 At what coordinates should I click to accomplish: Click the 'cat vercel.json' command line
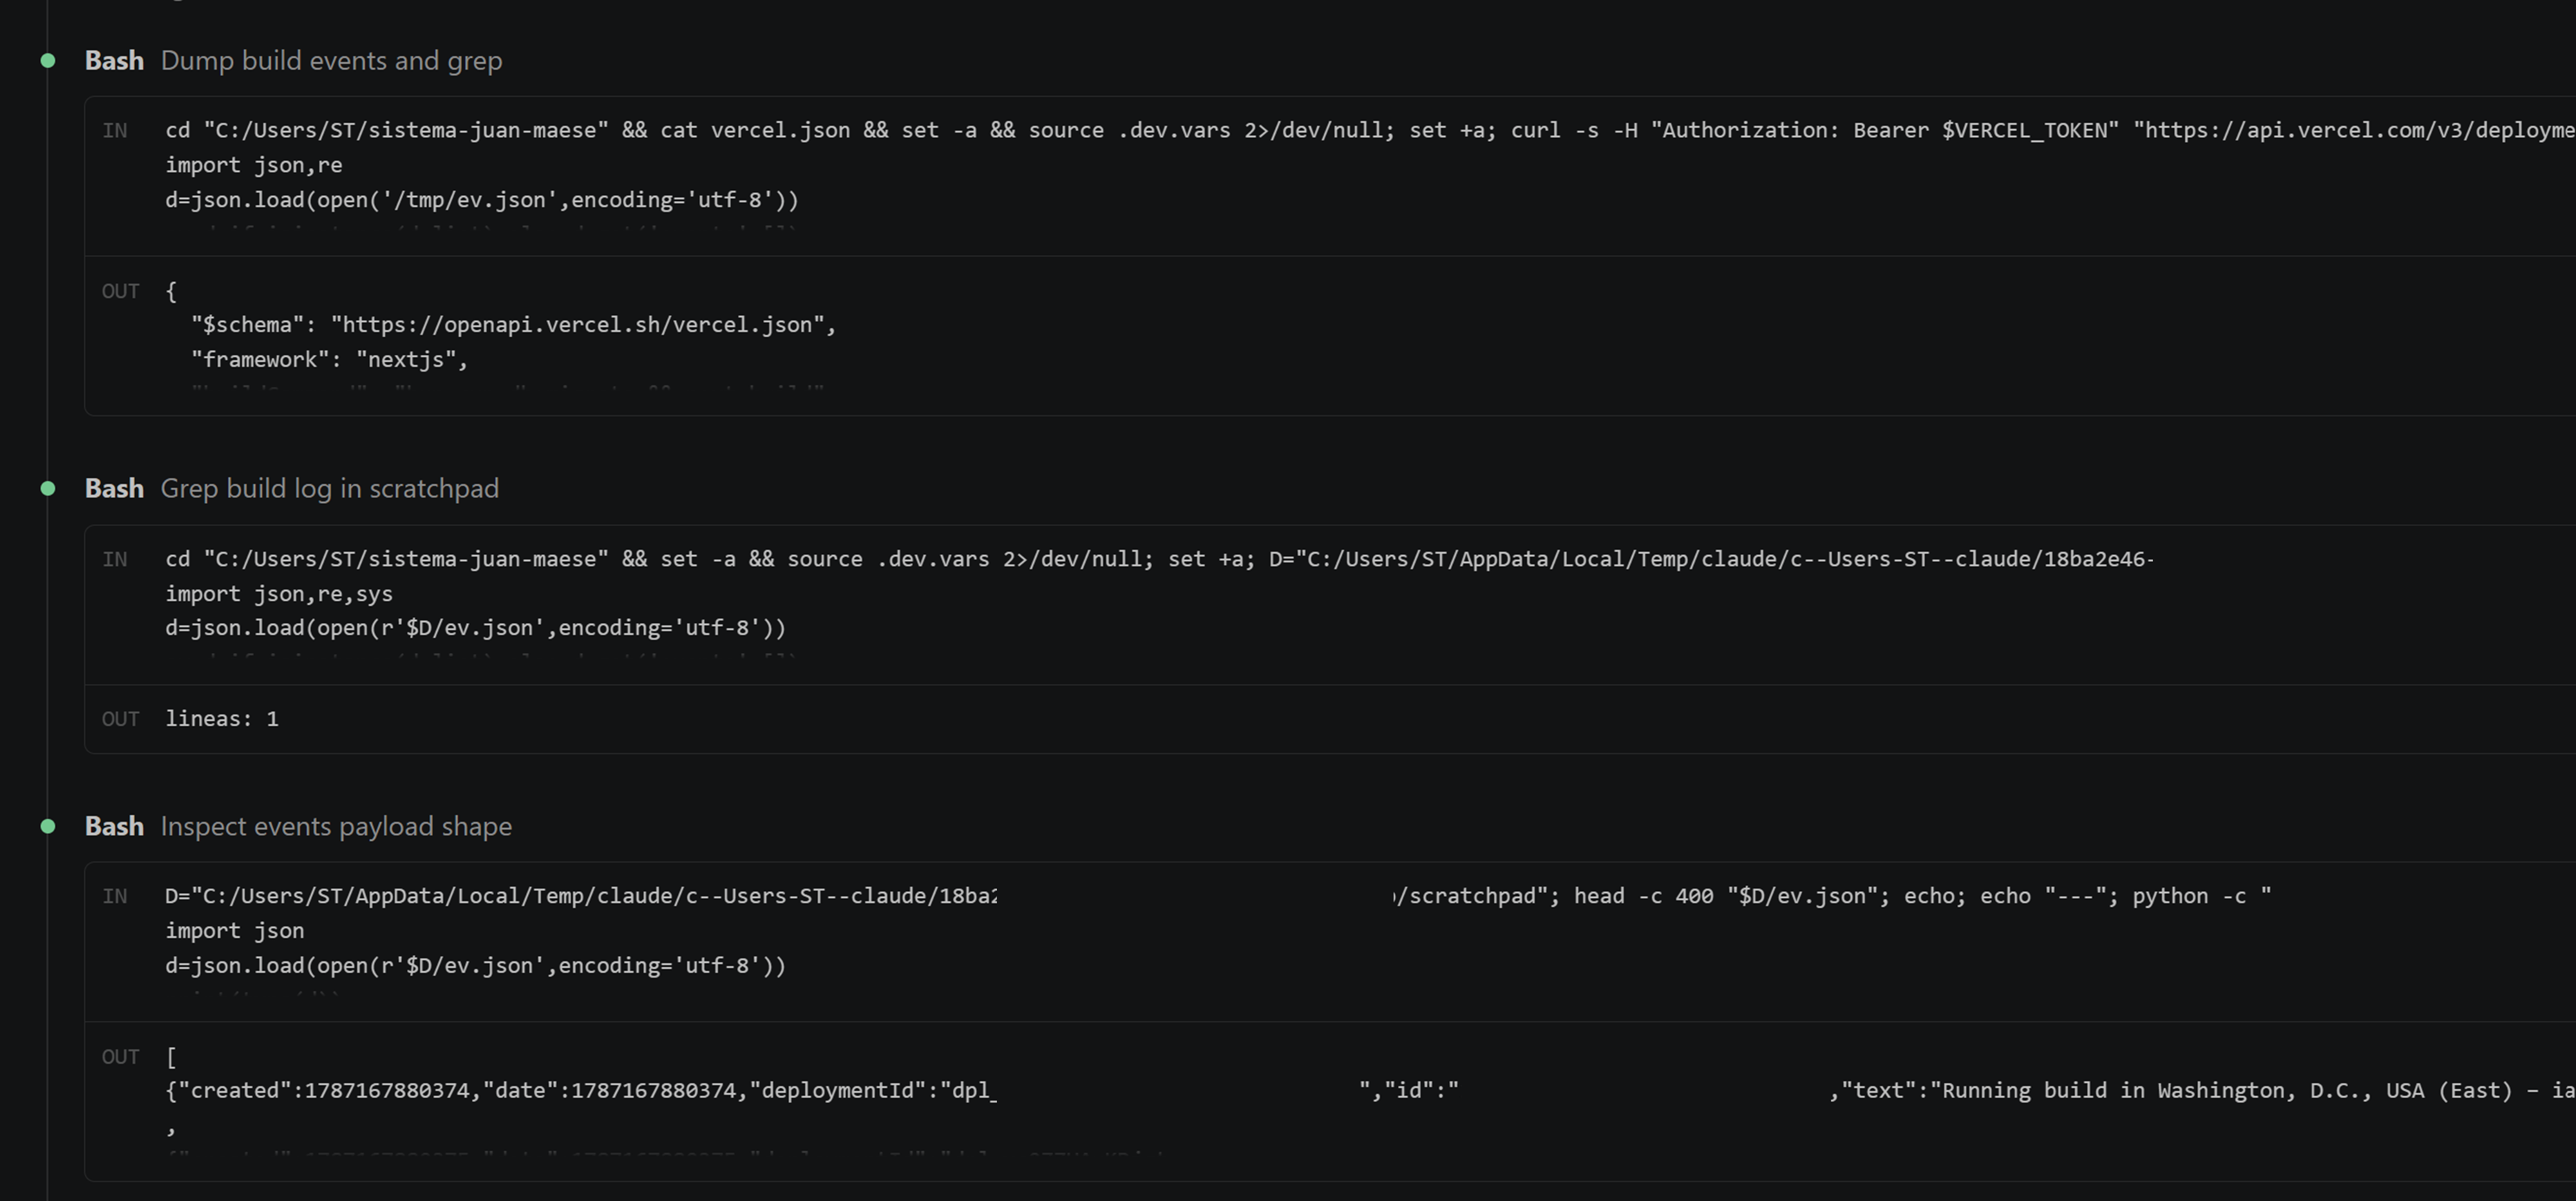click(x=1370, y=131)
